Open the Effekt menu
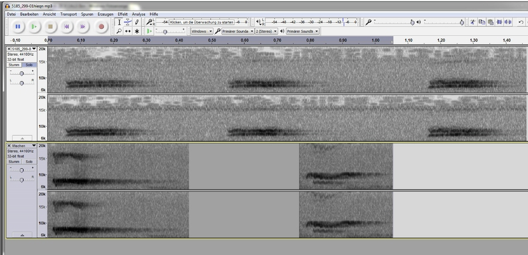 [x=123, y=14]
